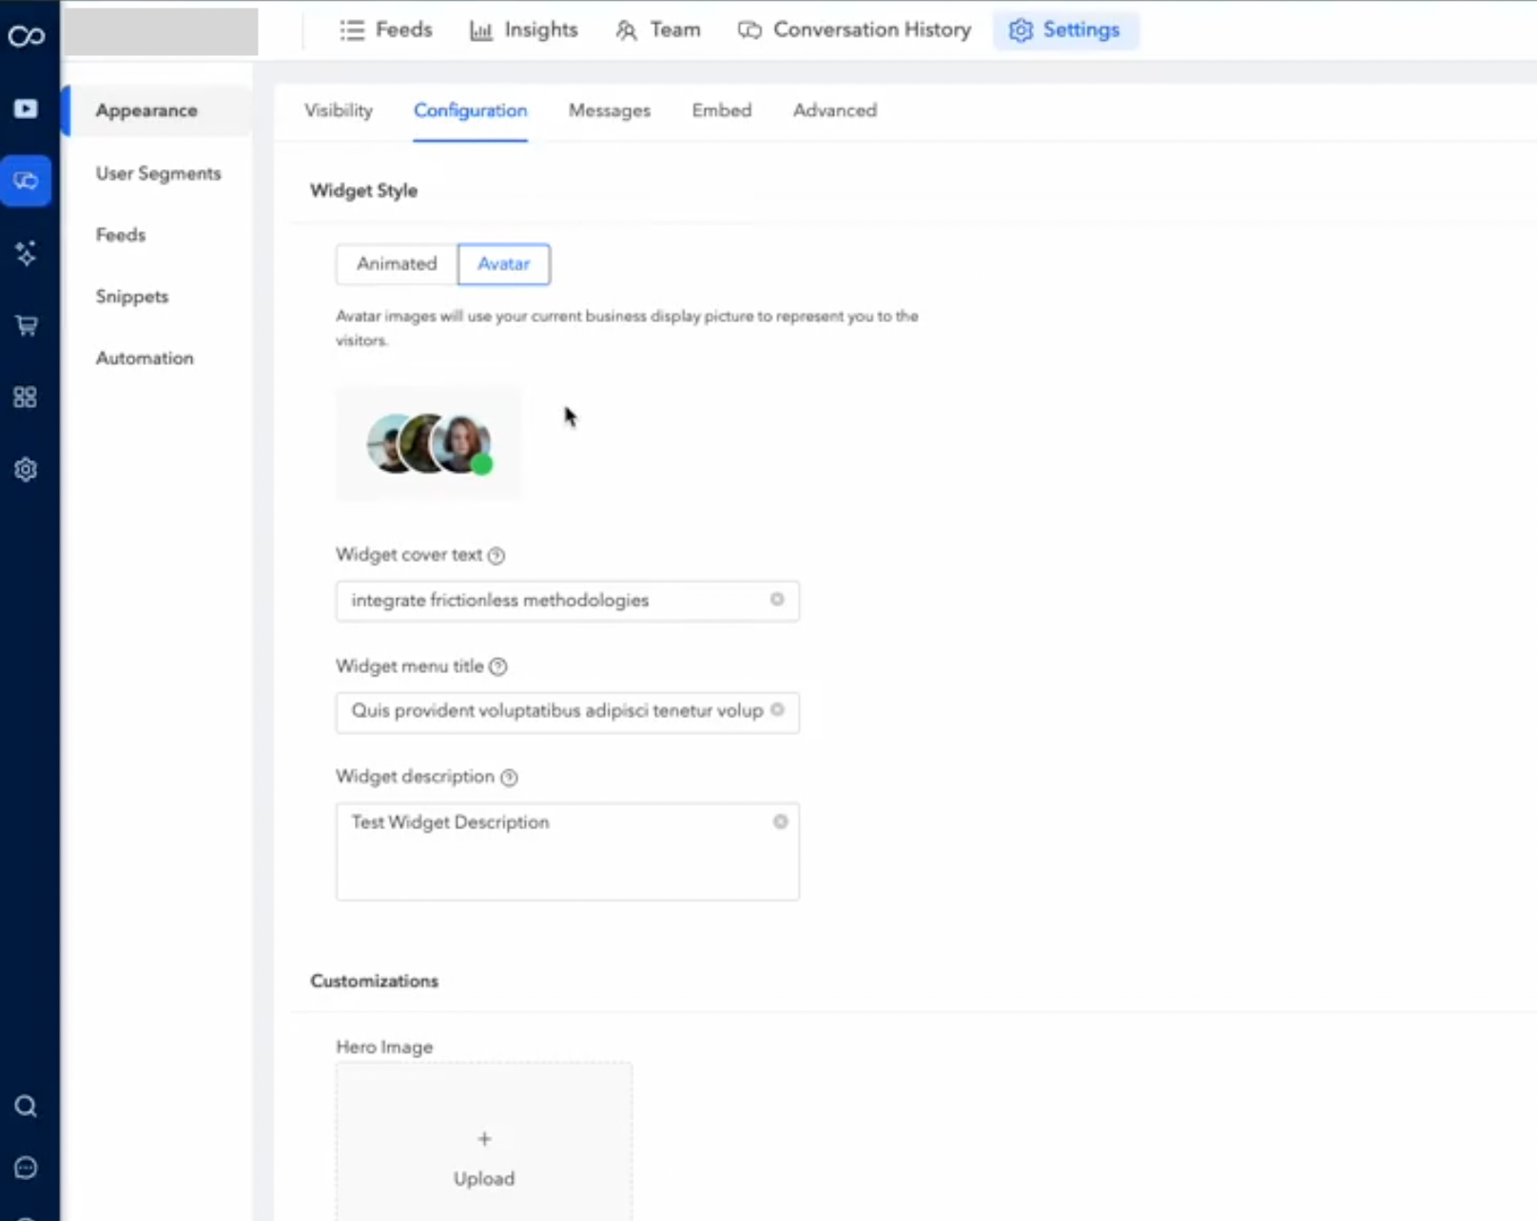Open the sparkle AI sidebar icon
Image resolution: width=1537 pixels, height=1221 pixels.
click(x=26, y=253)
